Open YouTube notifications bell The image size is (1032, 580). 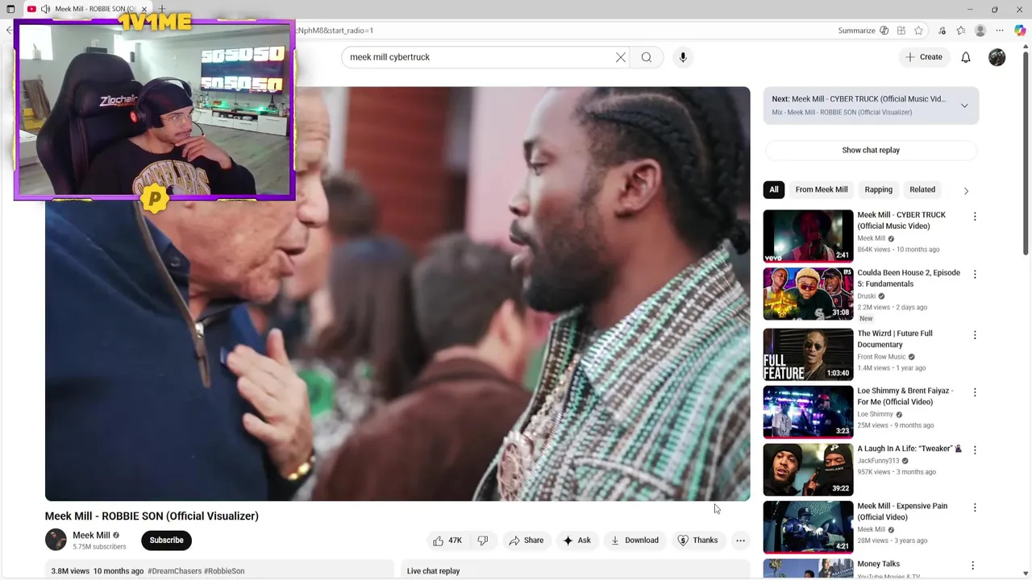click(x=966, y=57)
